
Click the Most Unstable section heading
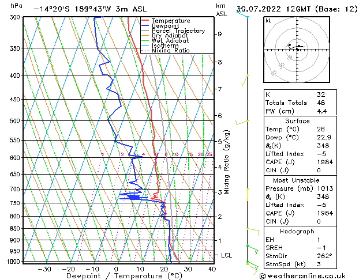pos(296,180)
